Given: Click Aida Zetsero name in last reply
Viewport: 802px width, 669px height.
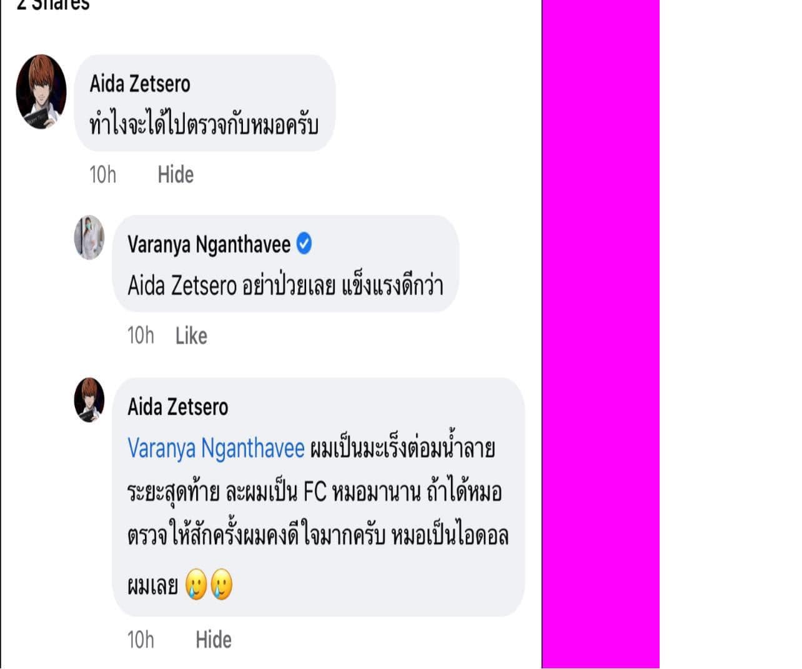Looking at the screenshot, I should (178, 407).
